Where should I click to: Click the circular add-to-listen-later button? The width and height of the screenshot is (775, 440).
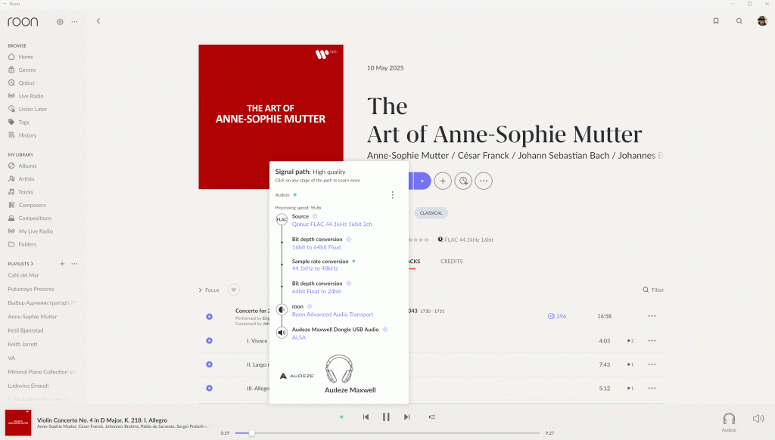463,181
